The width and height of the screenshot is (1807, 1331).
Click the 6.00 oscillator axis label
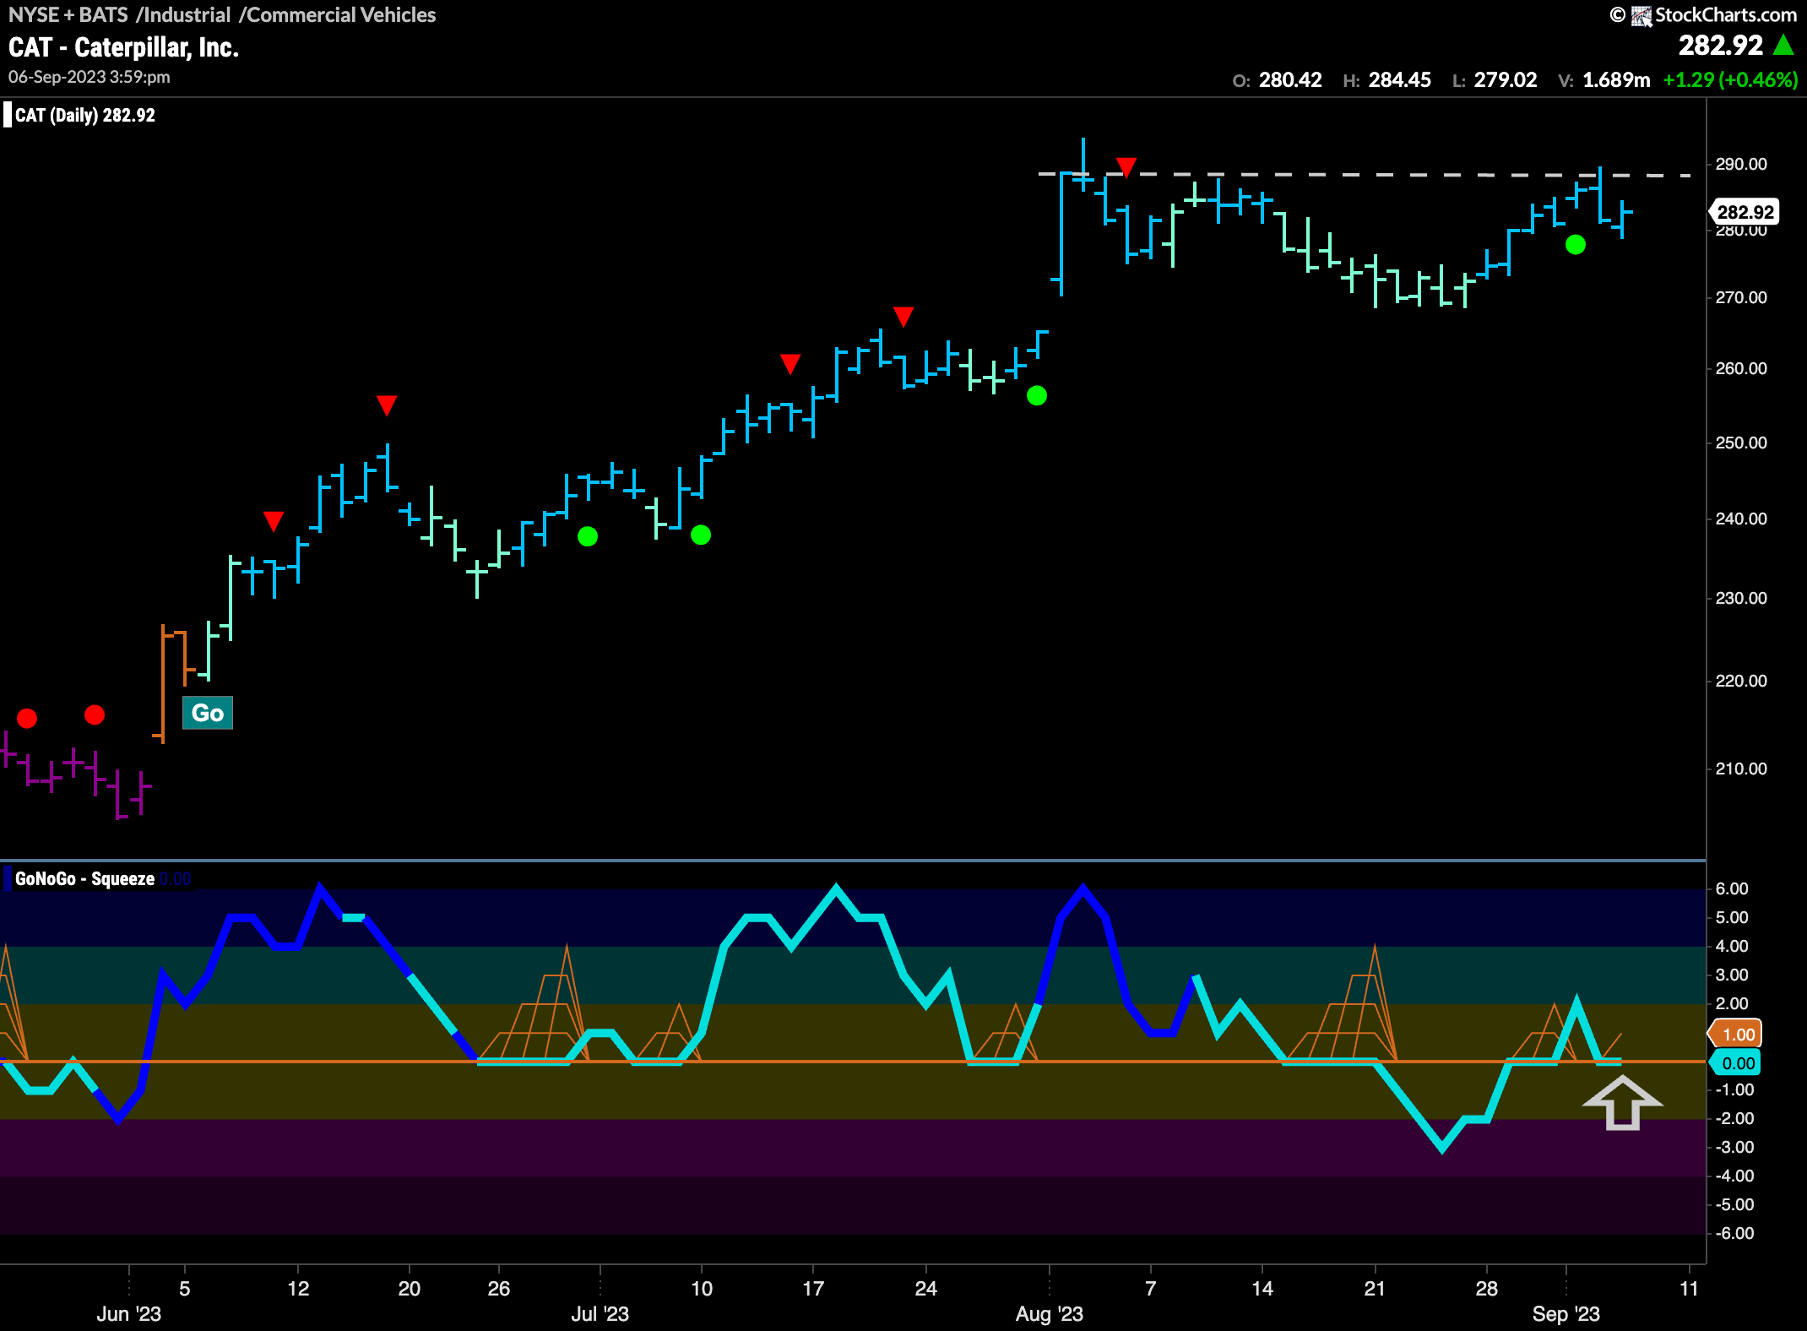point(1732,888)
